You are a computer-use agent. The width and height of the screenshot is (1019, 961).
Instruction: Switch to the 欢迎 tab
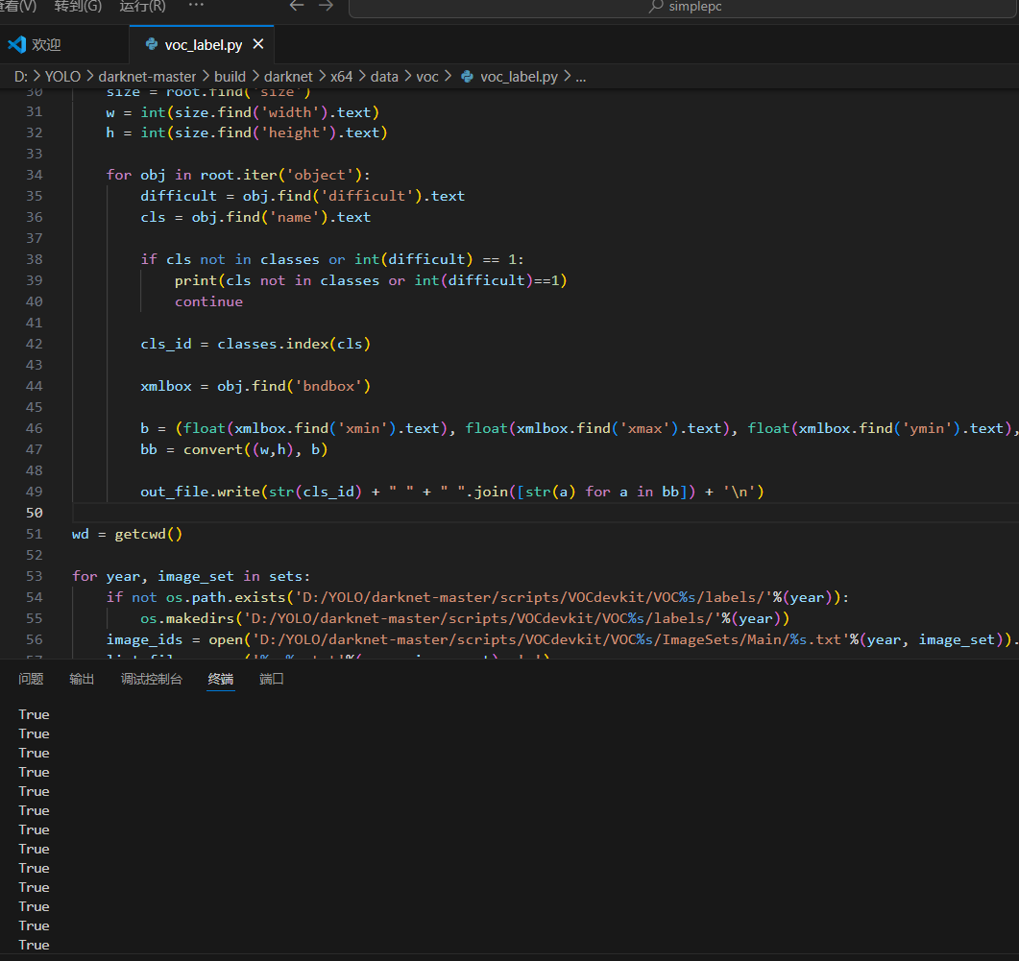64,44
